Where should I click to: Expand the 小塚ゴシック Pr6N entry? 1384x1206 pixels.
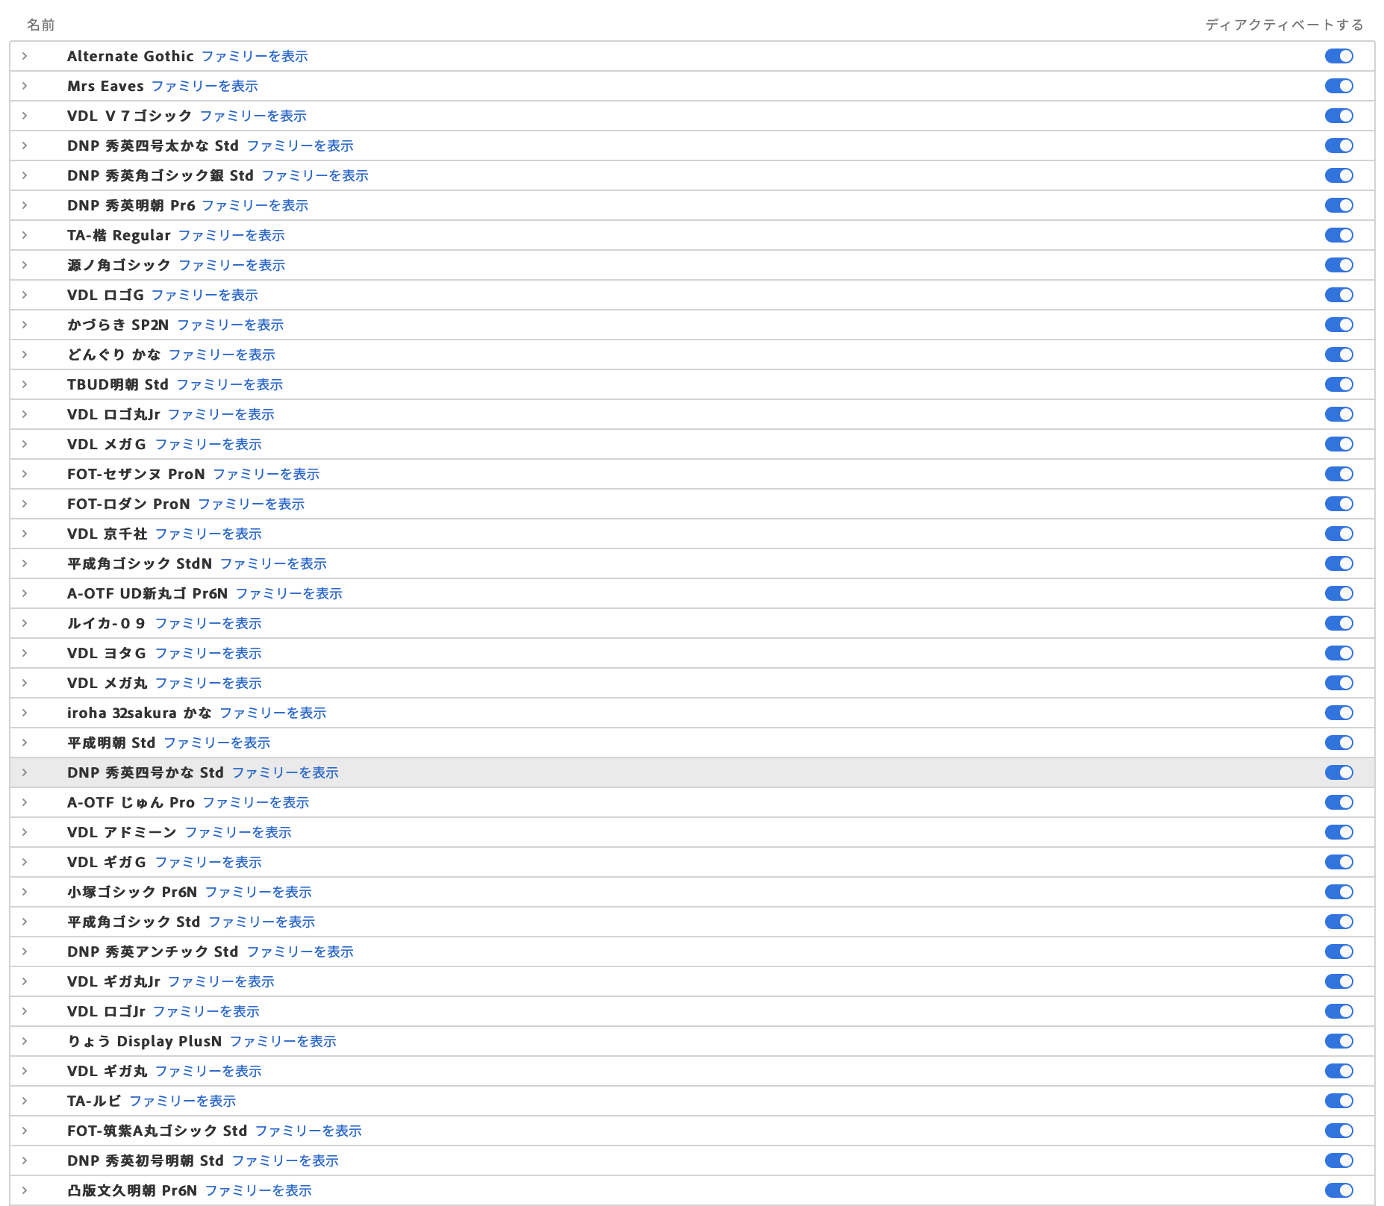tap(25, 892)
